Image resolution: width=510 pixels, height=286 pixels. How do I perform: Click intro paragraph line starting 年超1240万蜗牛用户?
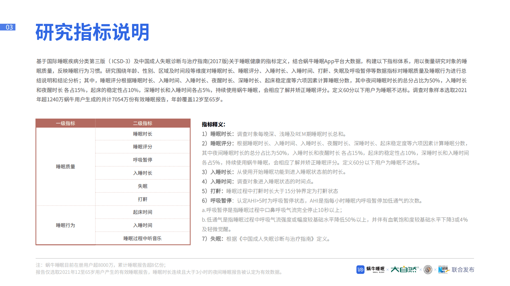(130, 99)
